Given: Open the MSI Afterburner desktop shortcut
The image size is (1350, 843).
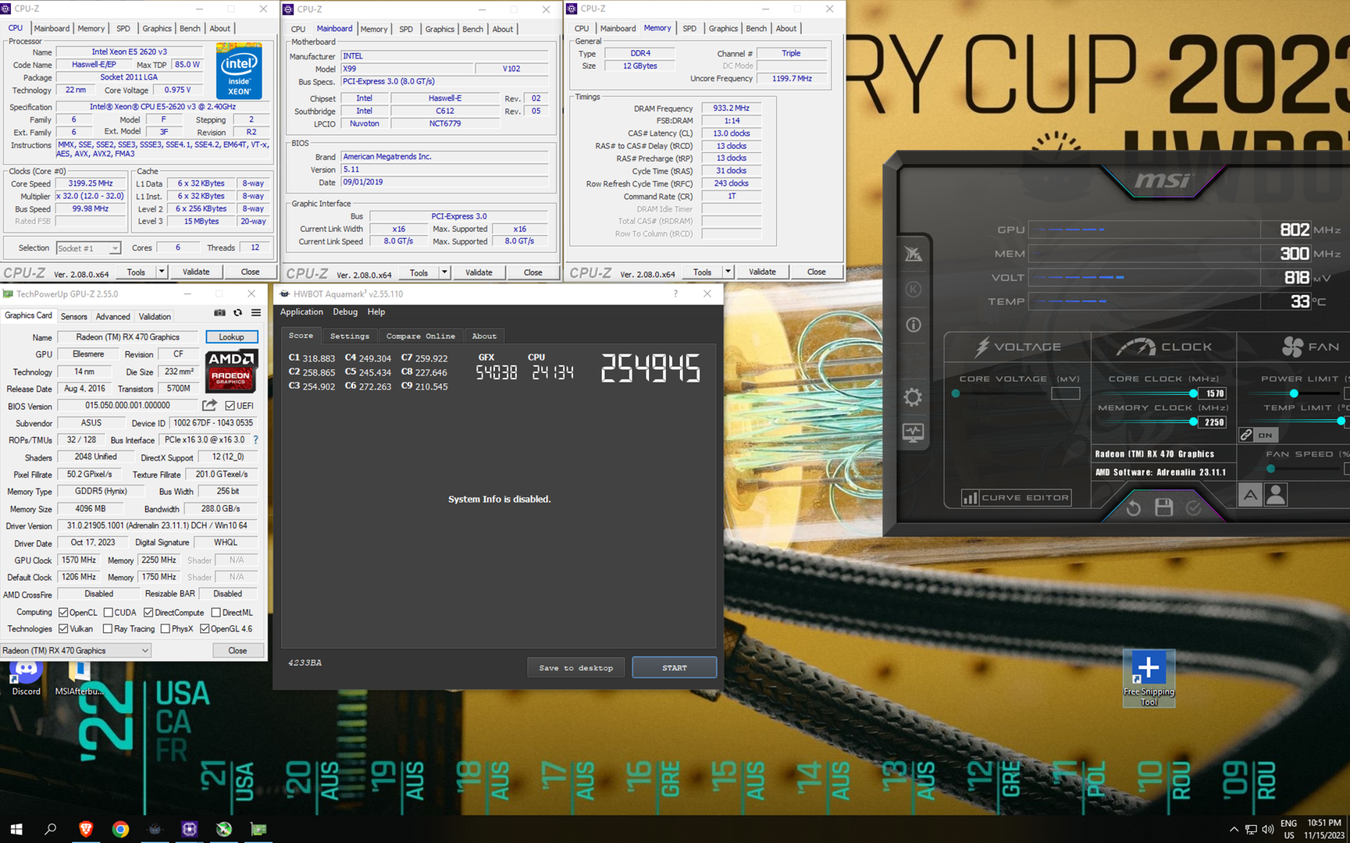Looking at the screenshot, I should (x=79, y=678).
